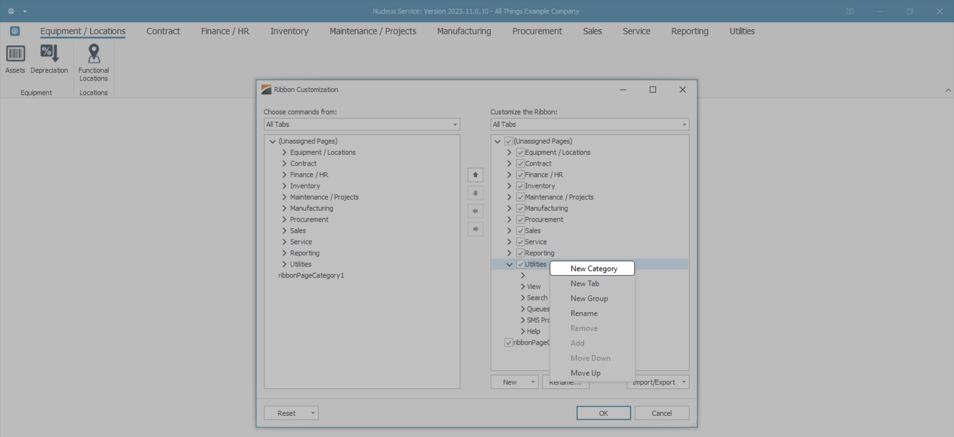This screenshot has height=437, width=954.
Task: Minimize the Ribbon Customization dialog
Action: pyautogui.click(x=623, y=89)
